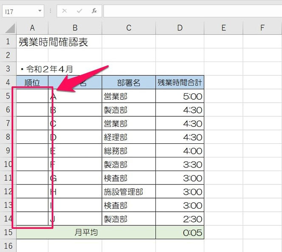This screenshot has height=252, width=282.
Task: Click the 検査部 cell in row 11
Action: coord(129,178)
